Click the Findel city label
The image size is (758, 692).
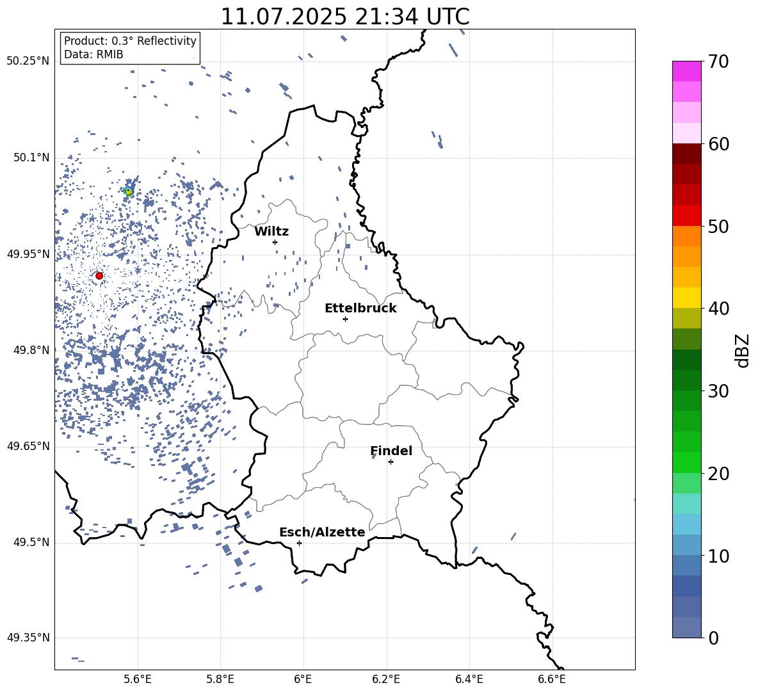[x=391, y=451]
